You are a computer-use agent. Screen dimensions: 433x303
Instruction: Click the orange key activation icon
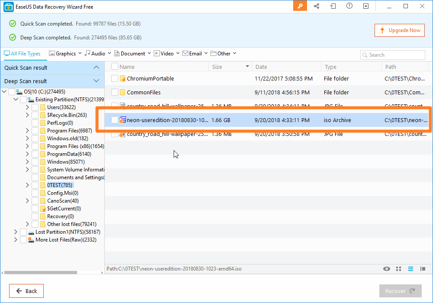[x=300, y=6]
